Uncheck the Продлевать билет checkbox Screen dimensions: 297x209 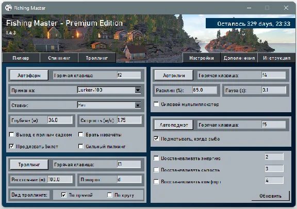tap(11, 146)
